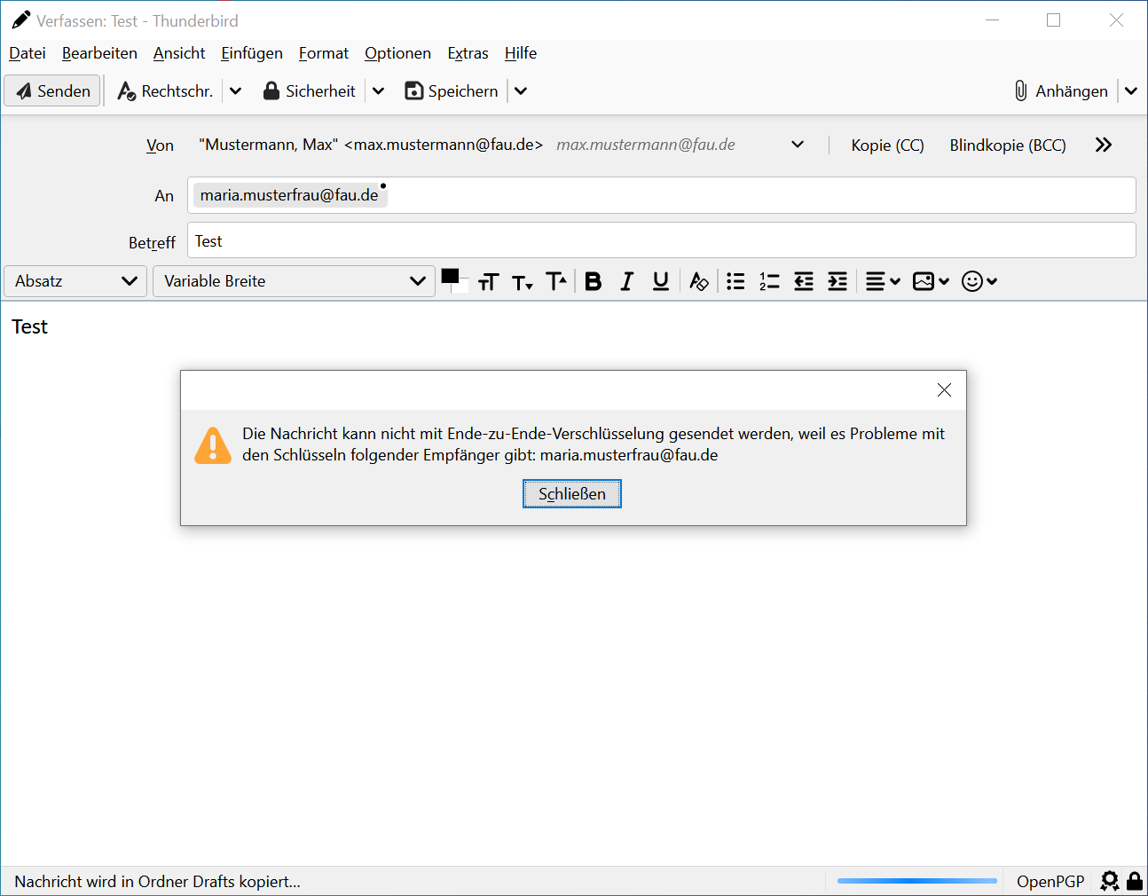The width and height of the screenshot is (1148, 896).
Task: Expand the Absatz paragraph style dropdown
Action: point(75,281)
